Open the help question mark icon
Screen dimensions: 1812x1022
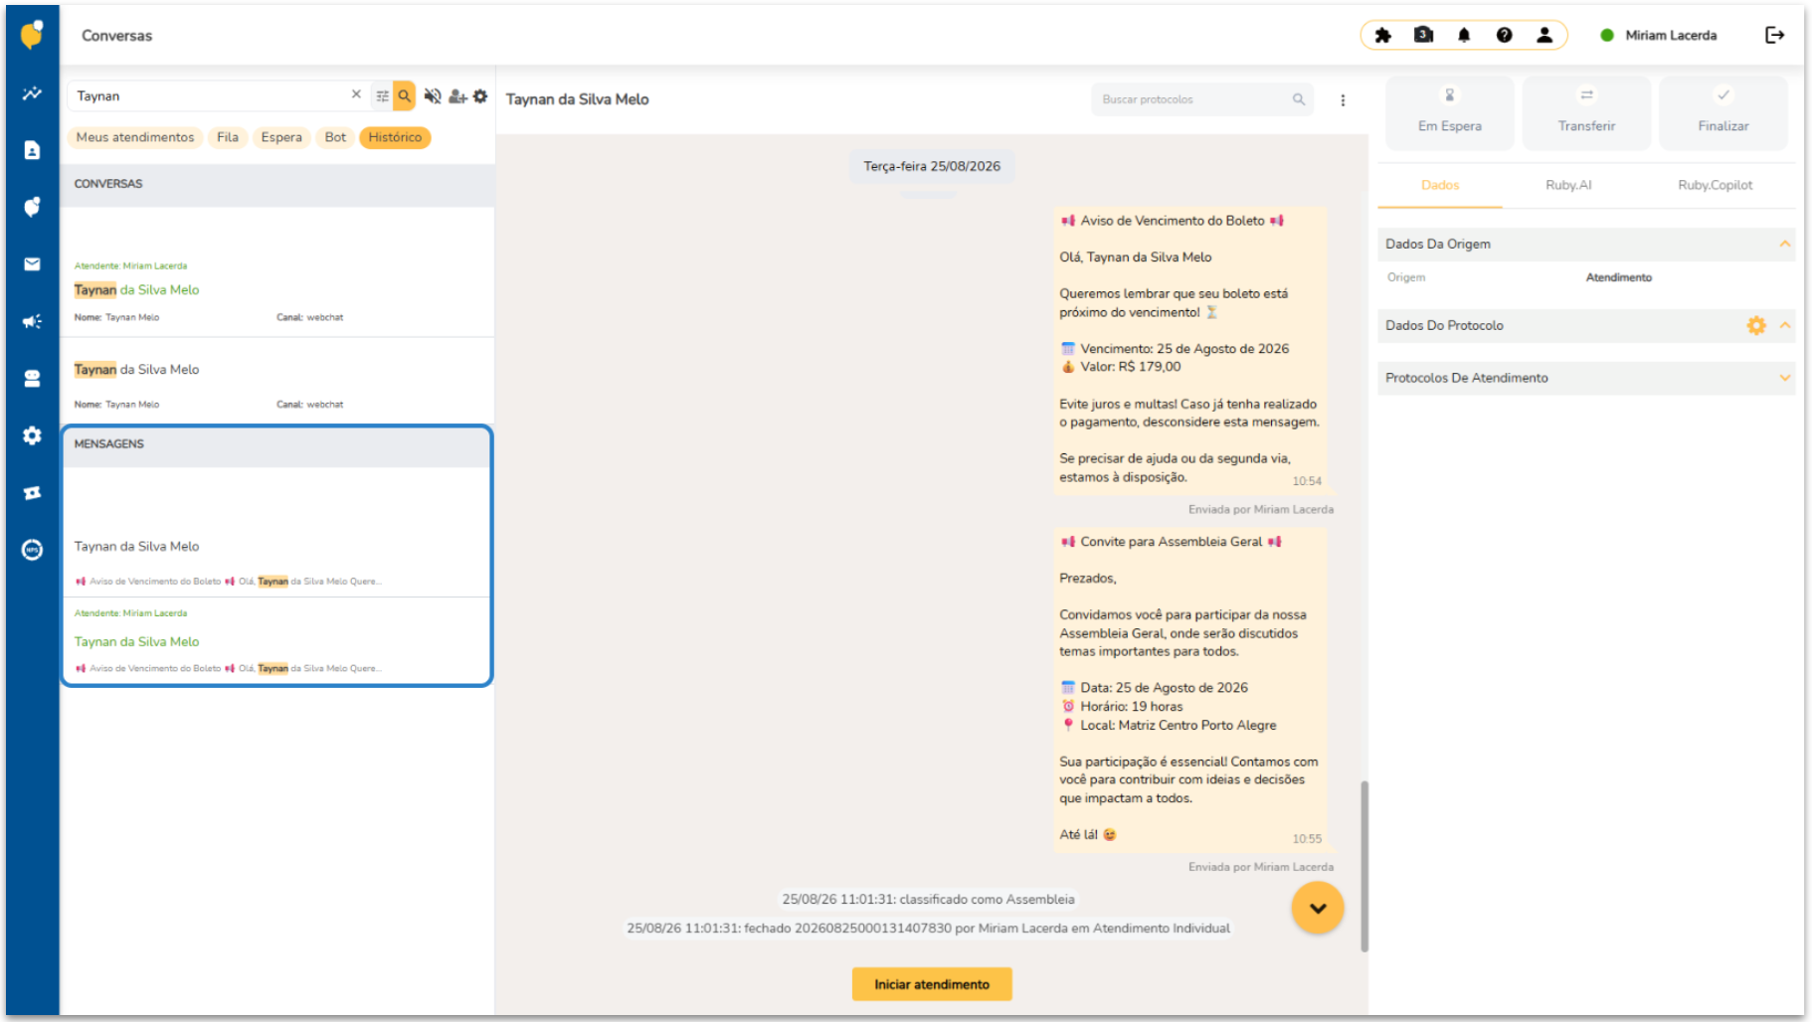[x=1504, y=35]
